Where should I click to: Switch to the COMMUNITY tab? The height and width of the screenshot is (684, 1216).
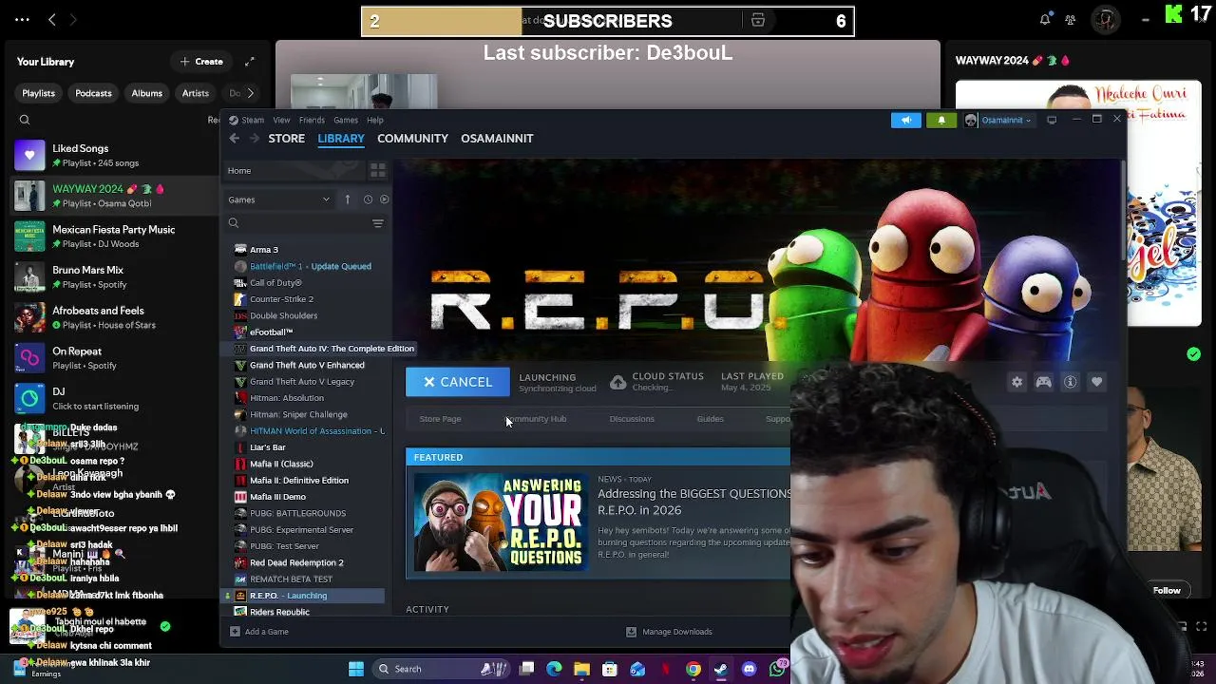412,139
